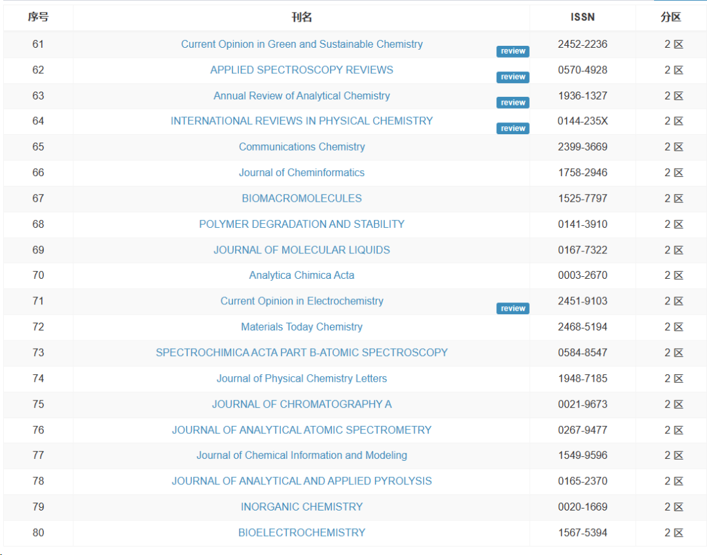Select ISSN 1567-5394 cell
The height and width of the screenshot is (555, 707).
[x=583, y=533]
